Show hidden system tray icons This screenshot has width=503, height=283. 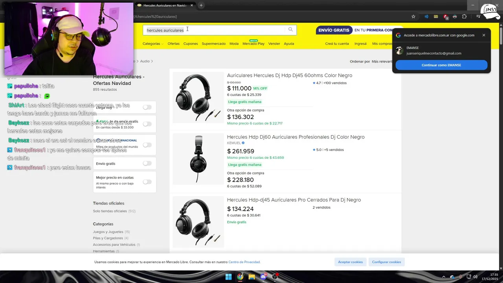(x=444, y=277)
